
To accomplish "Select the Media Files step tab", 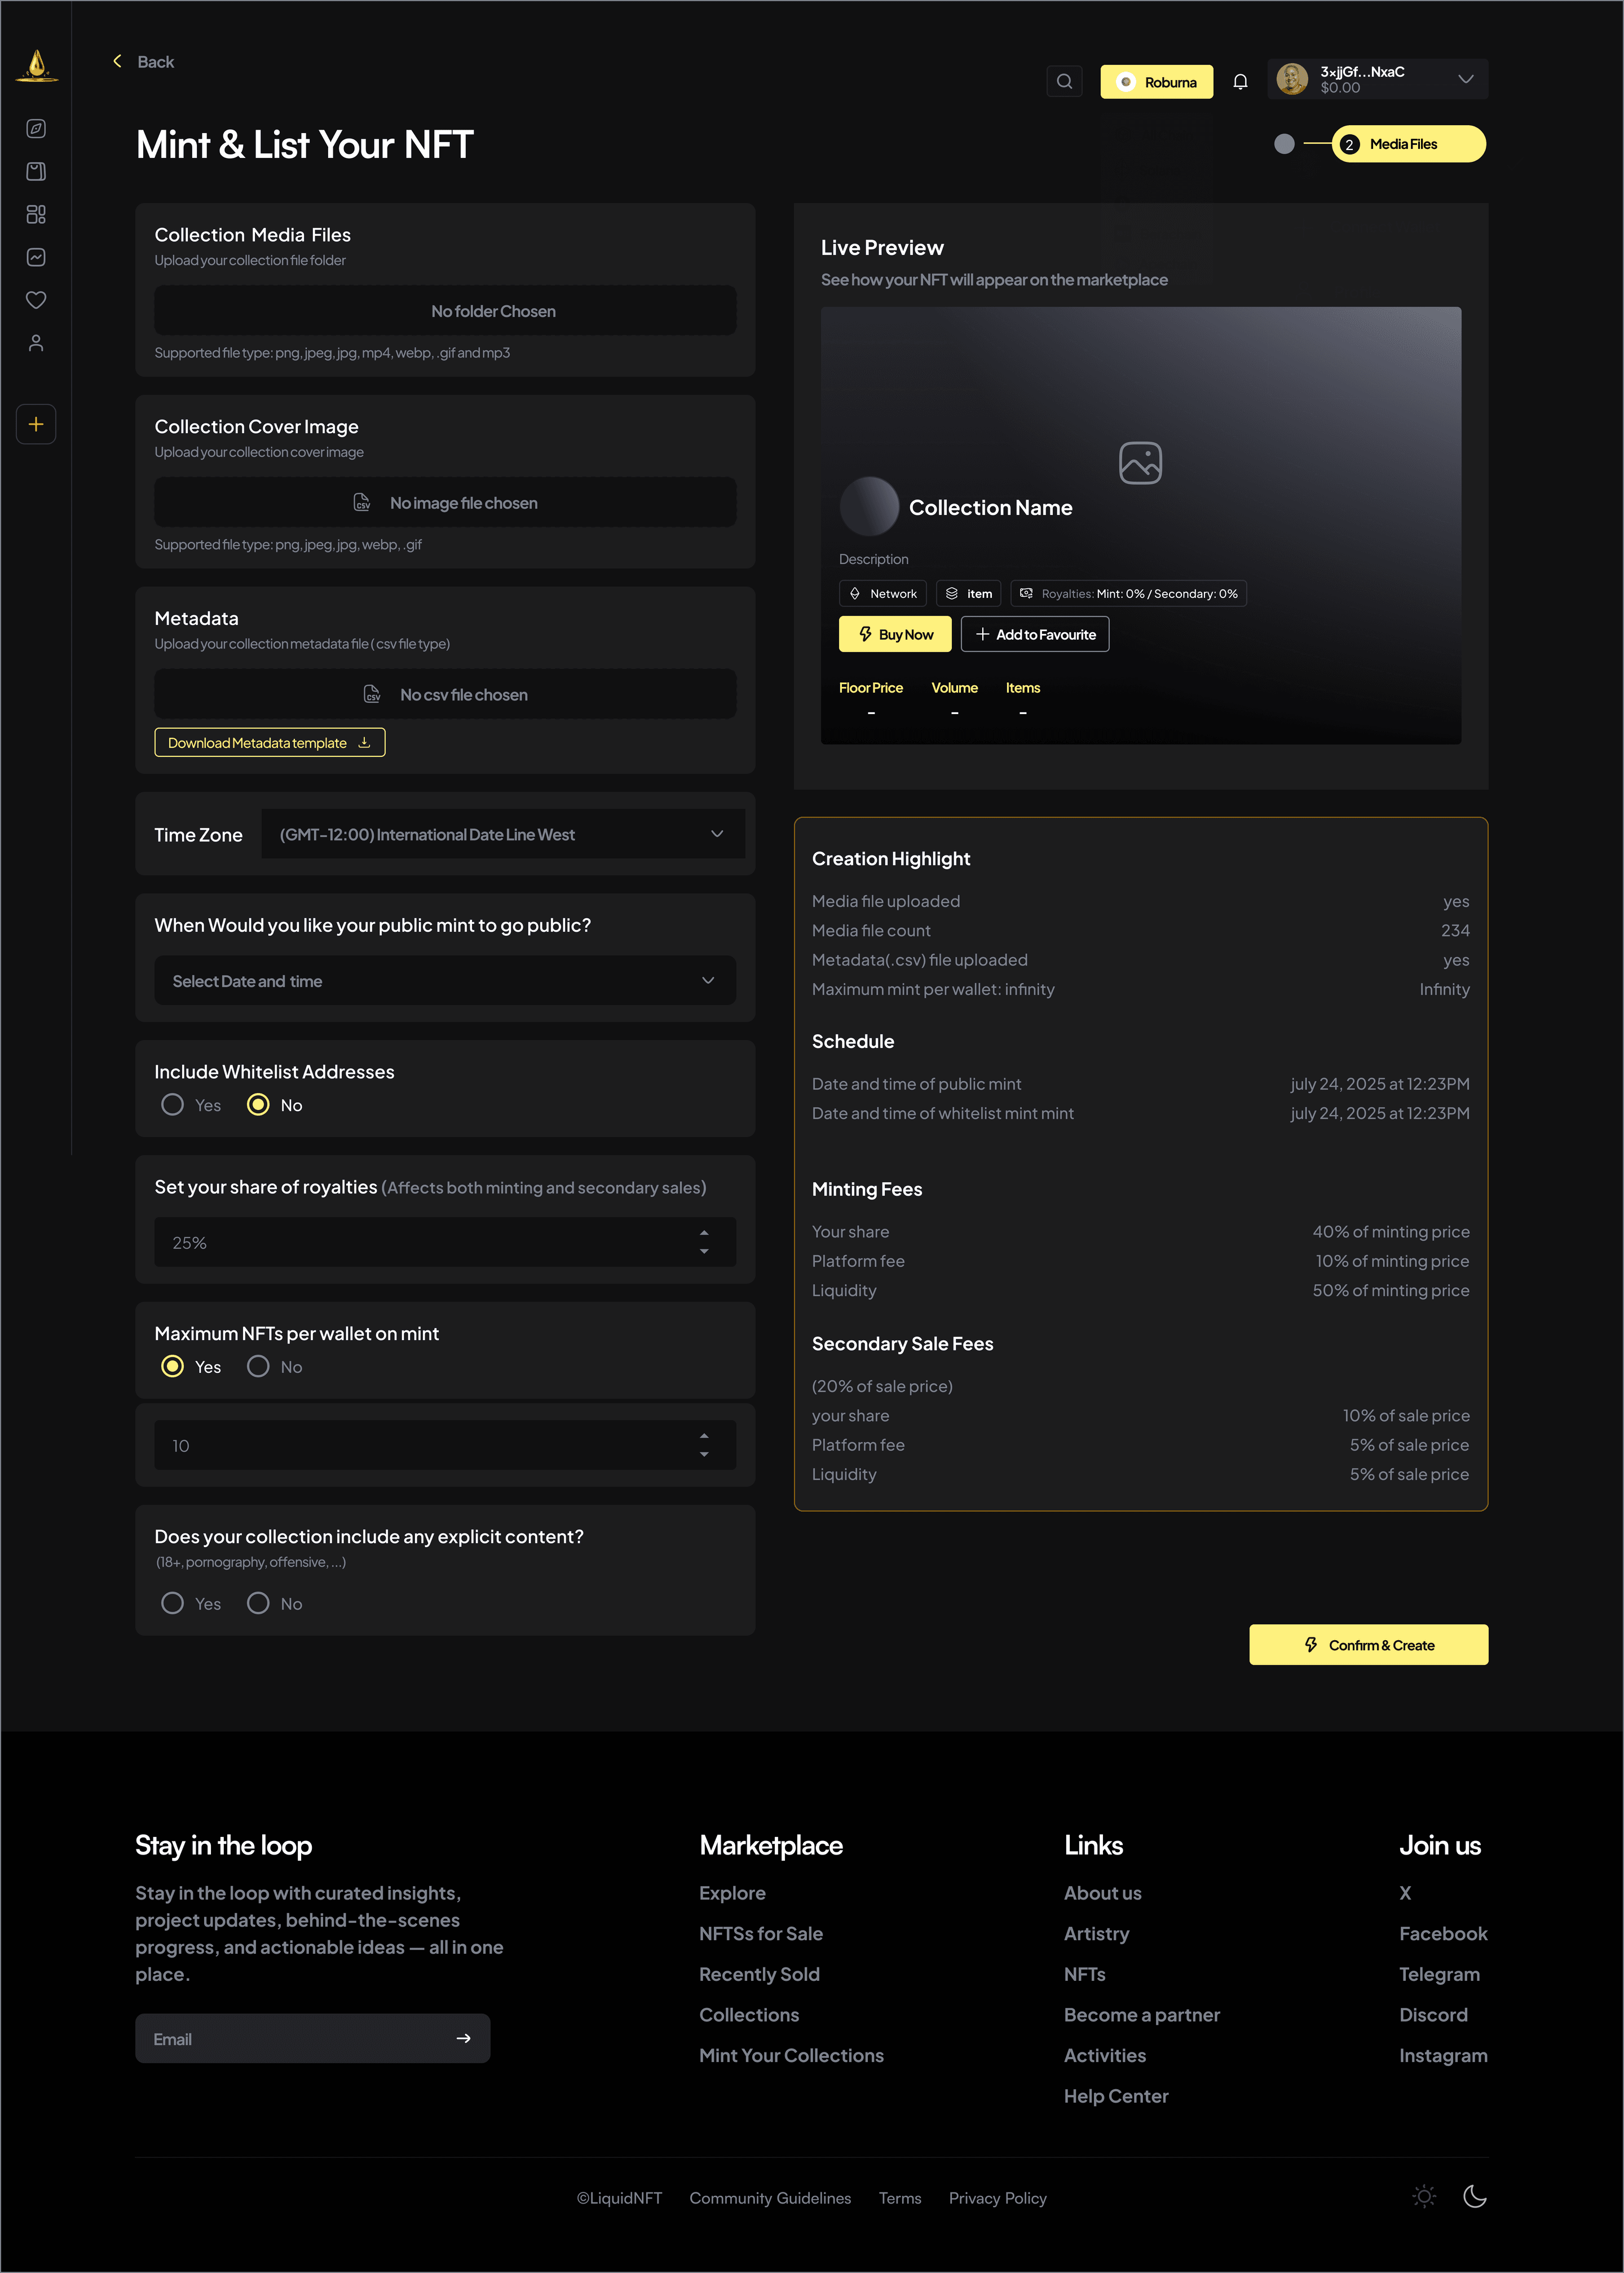I will coord(1408,144).
